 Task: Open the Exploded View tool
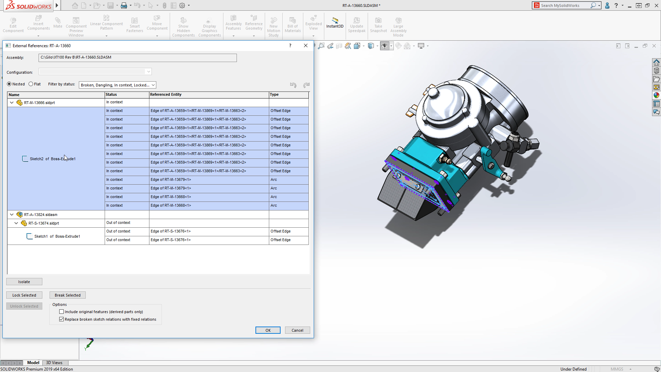click(x=313, y=23)
